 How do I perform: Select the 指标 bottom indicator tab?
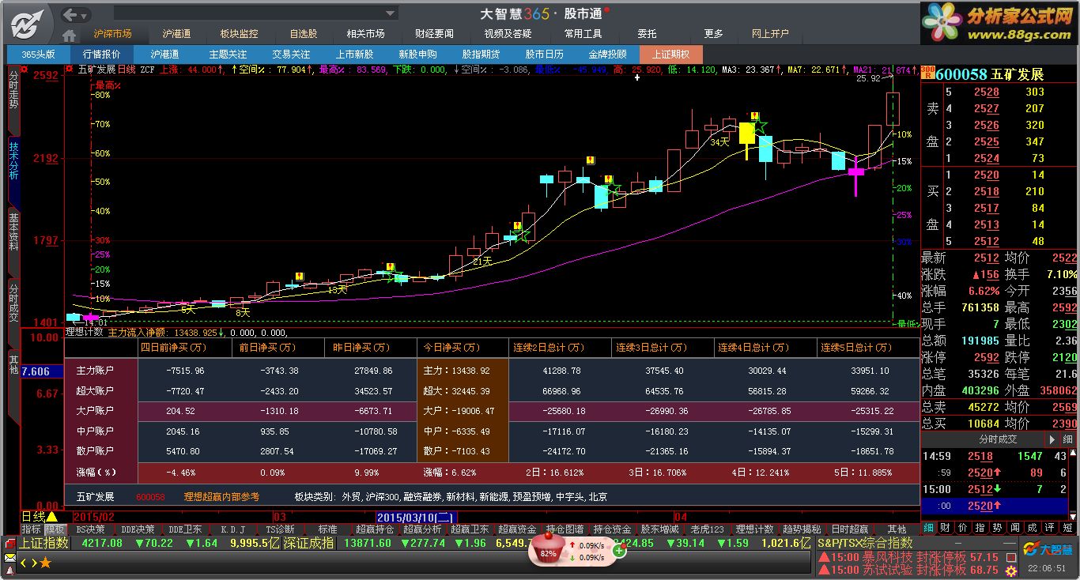[32, 529]
